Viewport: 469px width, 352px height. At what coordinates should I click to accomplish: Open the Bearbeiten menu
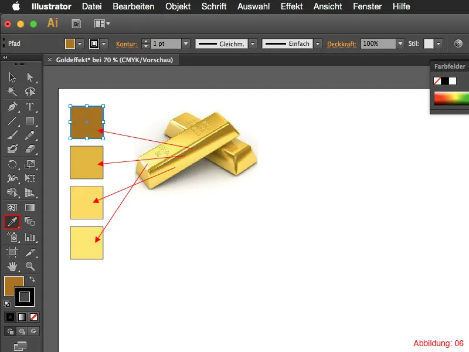click(x=134, y=6)
